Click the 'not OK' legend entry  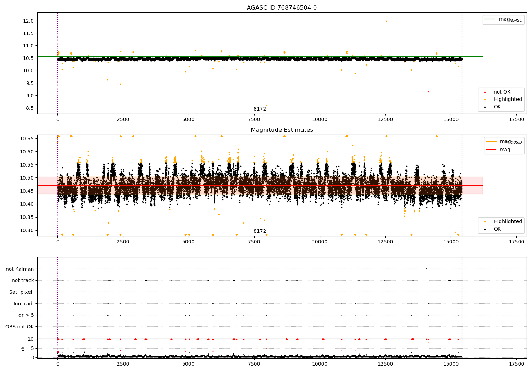pos(502,92)
